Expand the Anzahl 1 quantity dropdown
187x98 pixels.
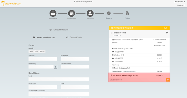coord(117,36)
